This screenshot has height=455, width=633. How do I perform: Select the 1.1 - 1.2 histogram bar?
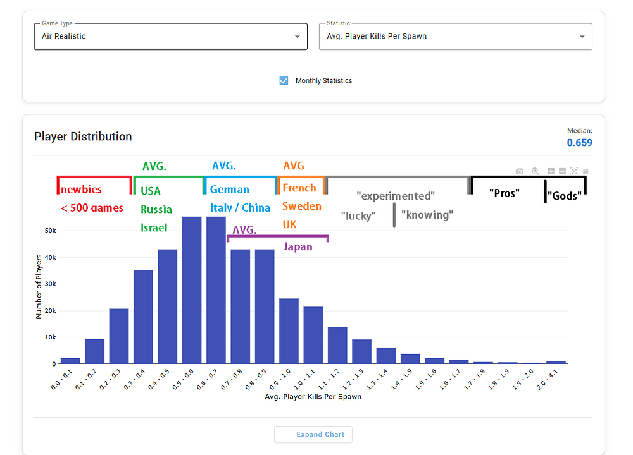pyautogui.click(x=337, y=345)
